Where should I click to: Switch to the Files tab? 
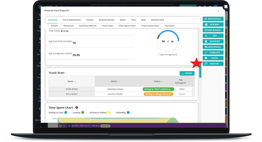[133, 20]
